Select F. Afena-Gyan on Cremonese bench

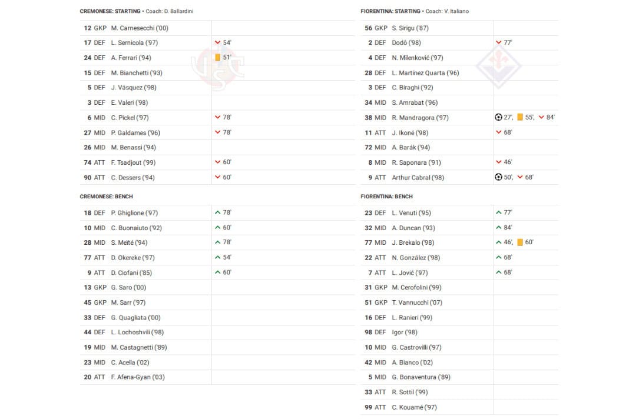[138, 377]
